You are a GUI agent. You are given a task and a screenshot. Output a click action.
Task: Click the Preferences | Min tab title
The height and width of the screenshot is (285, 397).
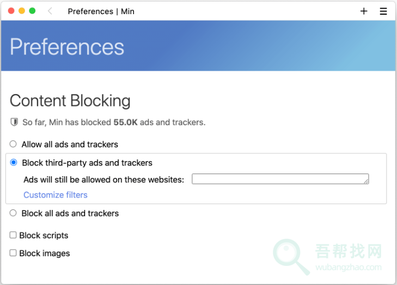point(101,11)
